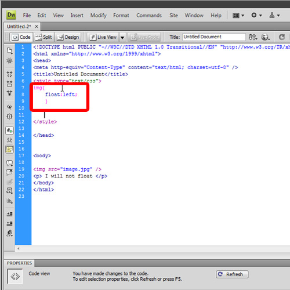Click the Dreamweaver Dw logo icon

pos(11,15)
